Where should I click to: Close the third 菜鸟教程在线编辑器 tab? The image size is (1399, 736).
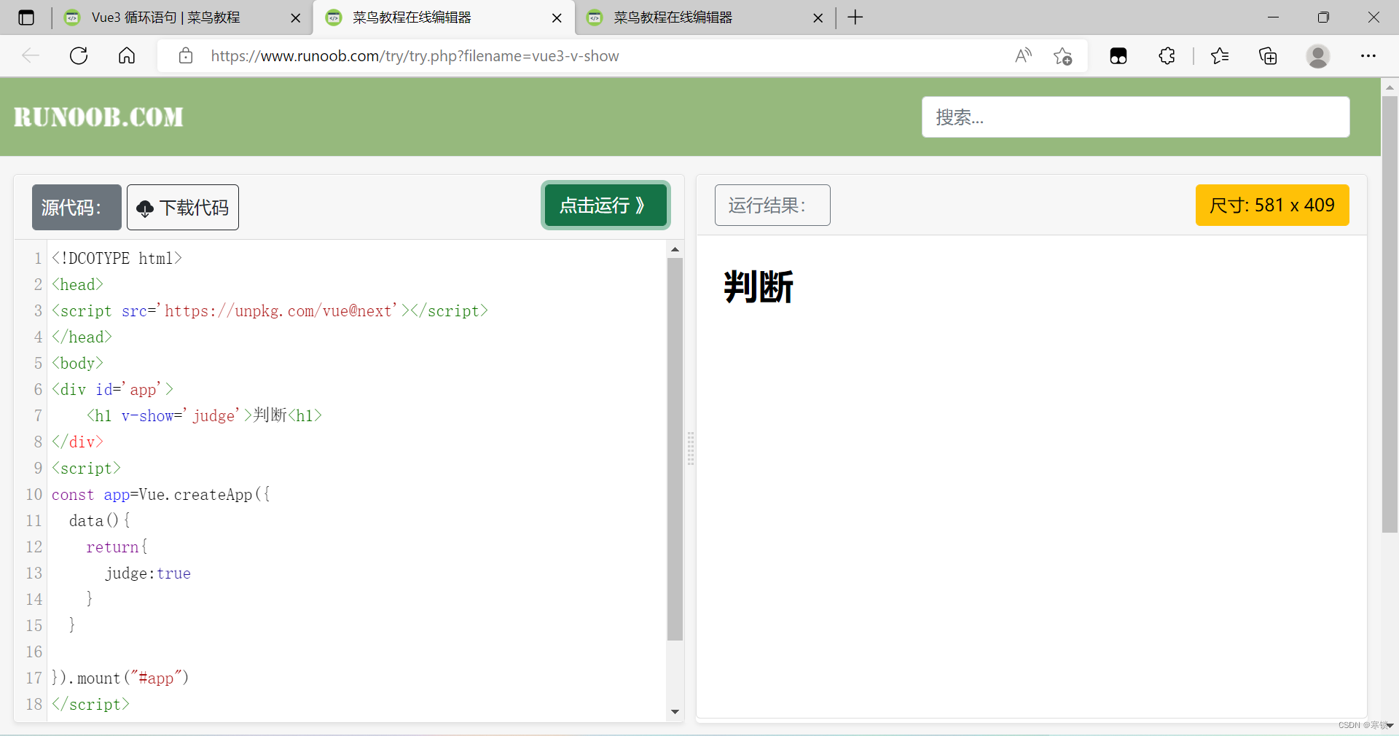818,18
